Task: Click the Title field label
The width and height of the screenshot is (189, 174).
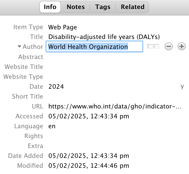Action: [x=36, y=37]
